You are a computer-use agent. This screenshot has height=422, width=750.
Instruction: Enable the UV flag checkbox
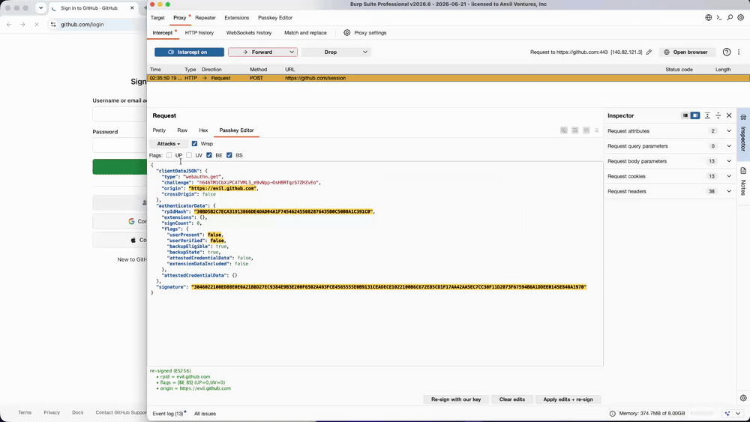pyautogui.click(x=189, y=155)
